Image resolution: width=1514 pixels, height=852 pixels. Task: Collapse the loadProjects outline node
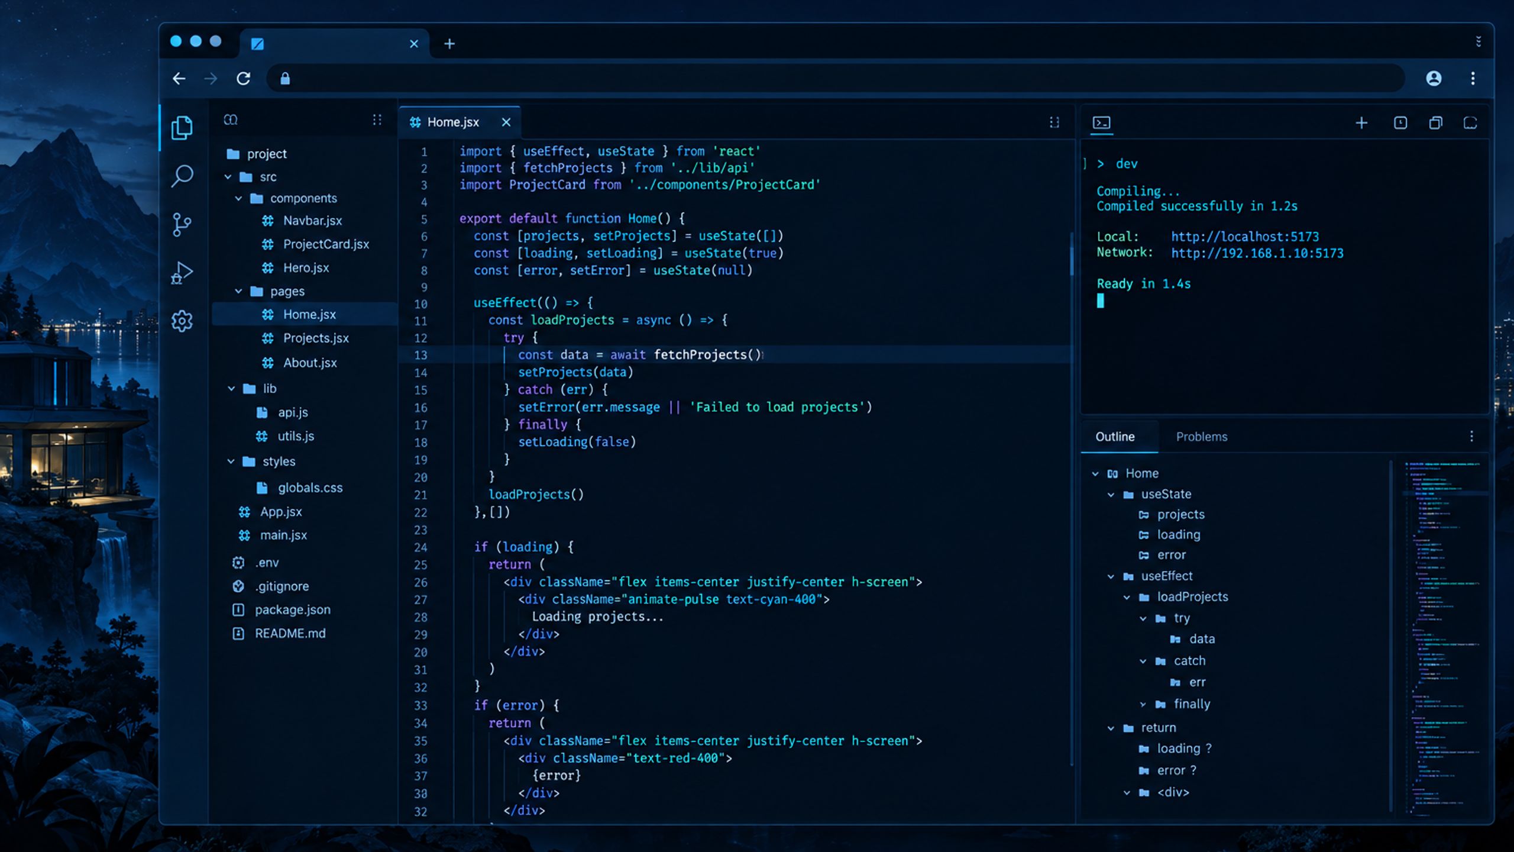(x=1127, y=598)
